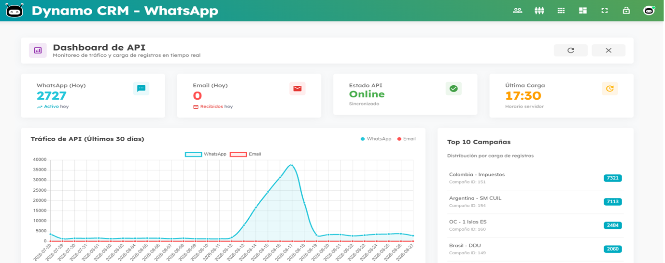
Task: Click Campaña ID: 160 text
Action: (467, 229)
